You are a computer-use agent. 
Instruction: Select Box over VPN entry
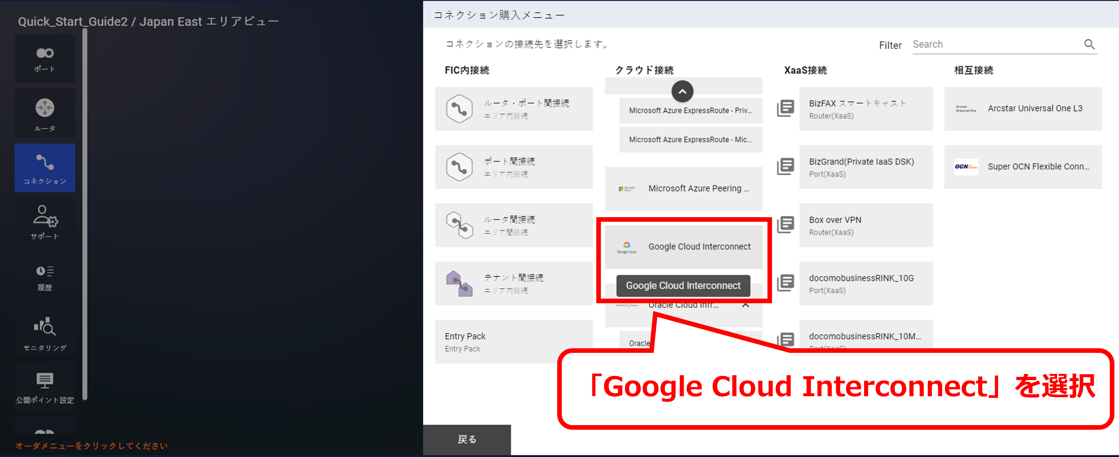tap(865, 225)
